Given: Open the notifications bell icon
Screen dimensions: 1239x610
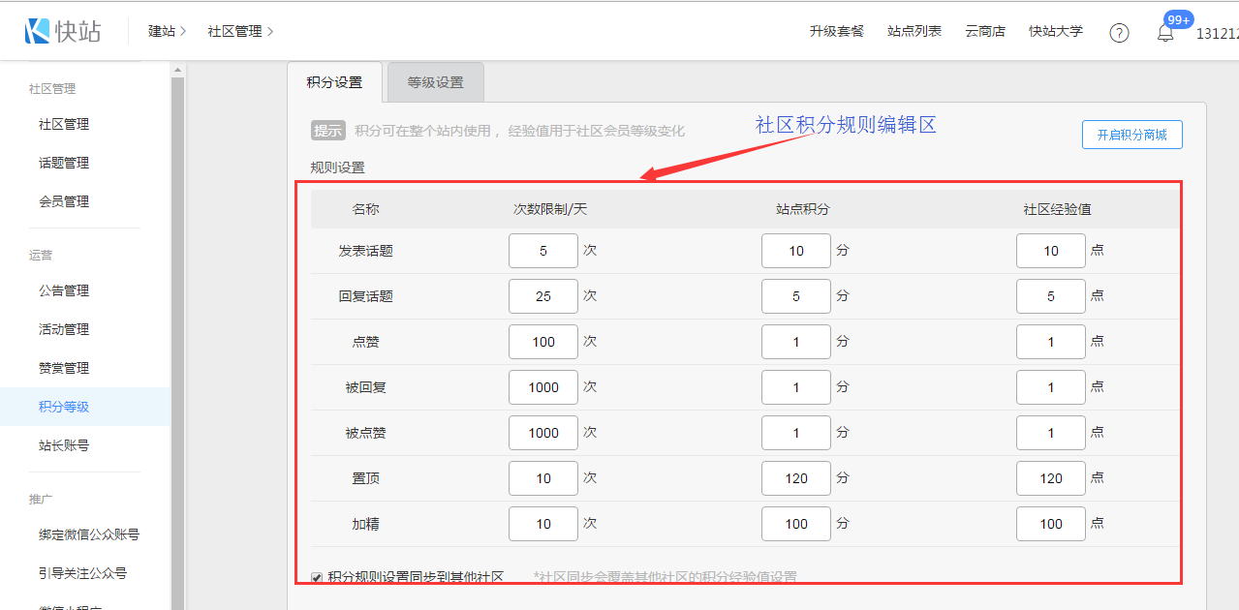Looking at the screenshot, I should 1165,33.
